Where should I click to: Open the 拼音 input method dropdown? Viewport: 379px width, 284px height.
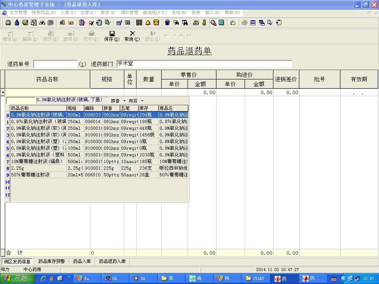[x=118, y=101]
